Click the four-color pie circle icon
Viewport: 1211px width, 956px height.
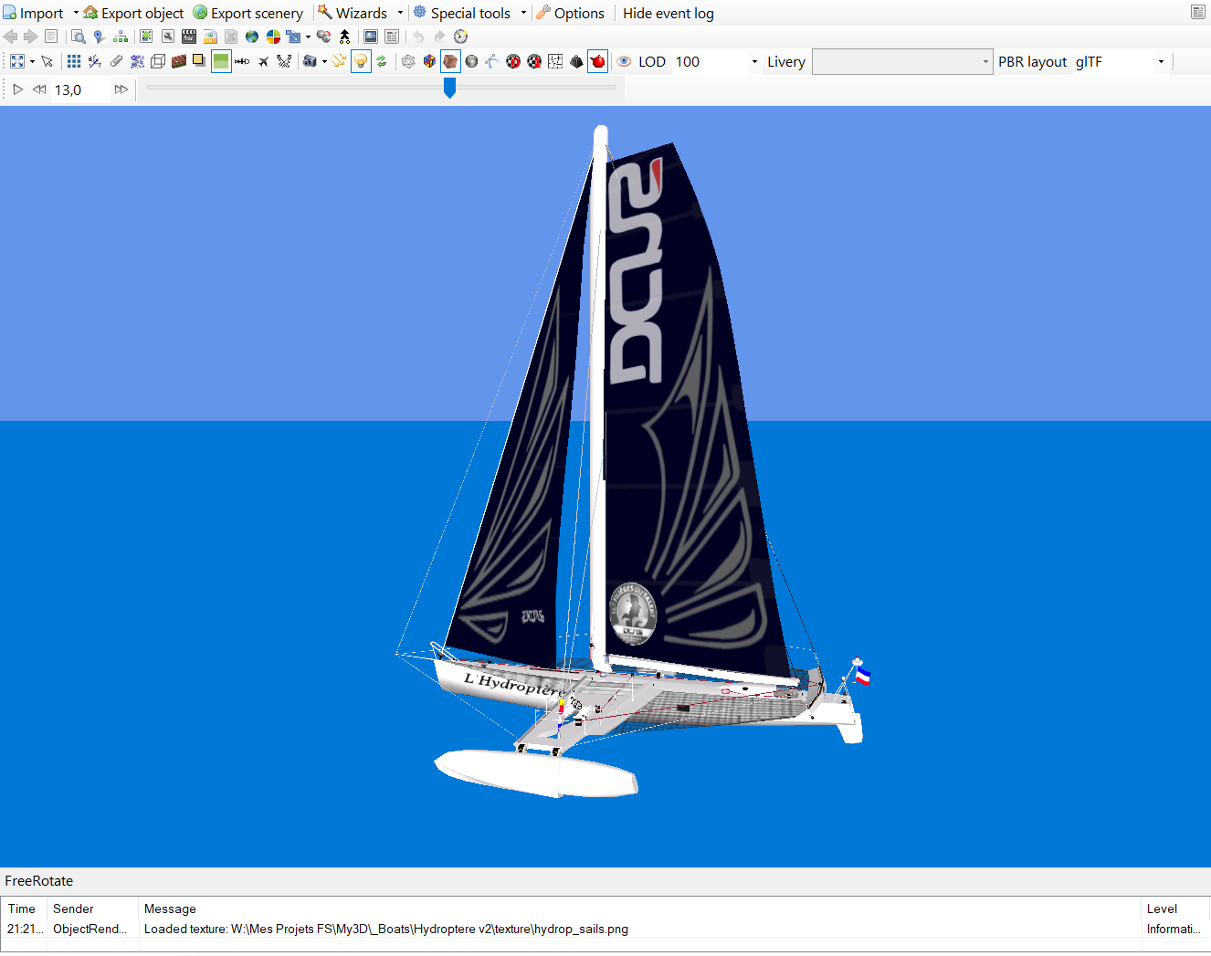273,37
